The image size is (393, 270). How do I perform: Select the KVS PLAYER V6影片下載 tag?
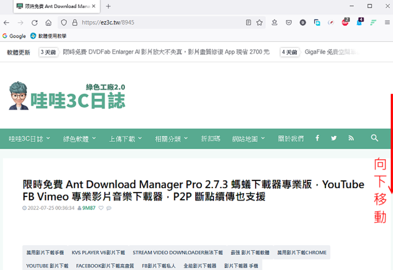(x=98, y=253)
